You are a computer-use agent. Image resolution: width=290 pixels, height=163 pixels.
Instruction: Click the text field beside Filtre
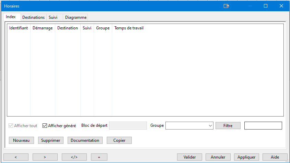click(x=263, y=126)
